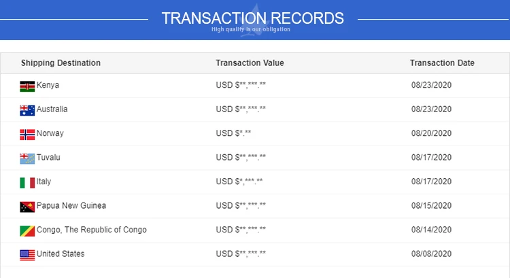Screen dimensions: 510x278
Task: Click the United States flag icon
Action: tap(27, 255)
